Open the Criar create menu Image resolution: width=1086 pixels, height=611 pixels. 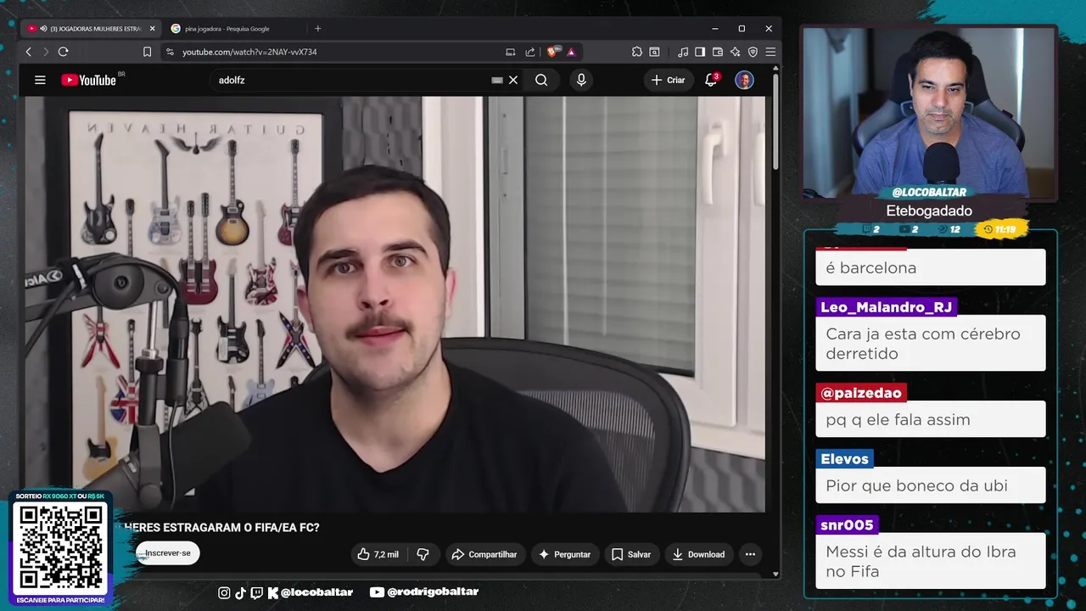[668, 80]
